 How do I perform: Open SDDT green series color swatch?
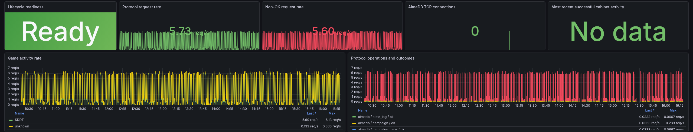(x=11, y=120)
